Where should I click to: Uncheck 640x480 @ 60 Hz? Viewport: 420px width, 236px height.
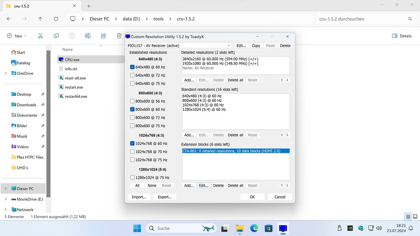coord(132,67)
